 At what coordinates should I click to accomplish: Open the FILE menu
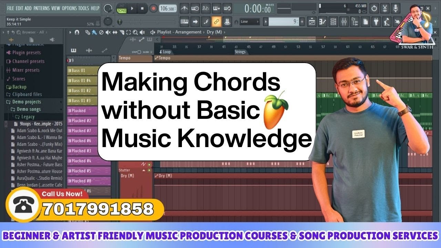pos(11,8)
